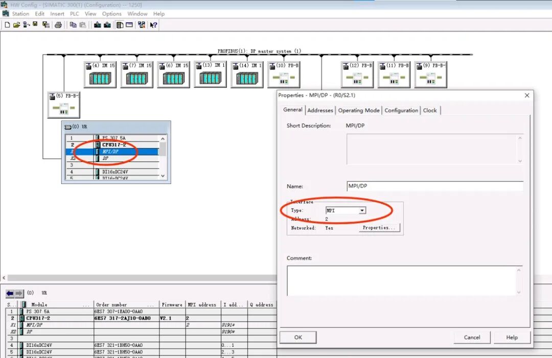Image resolution: width=552 pixels, height=358 pixels.
Task: Select the CPU317-2 row in rack window
Action: click(x=112, y=145)
